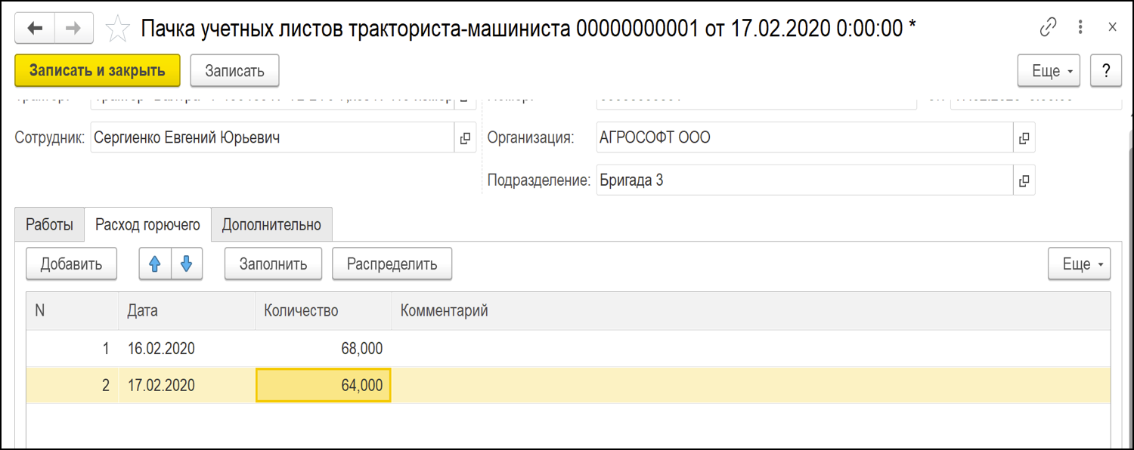The height and width of the screenshot is (450, 1134).
Task: Move row up with blue arrow
Action: pyautogui.click(x=155, y=264)
